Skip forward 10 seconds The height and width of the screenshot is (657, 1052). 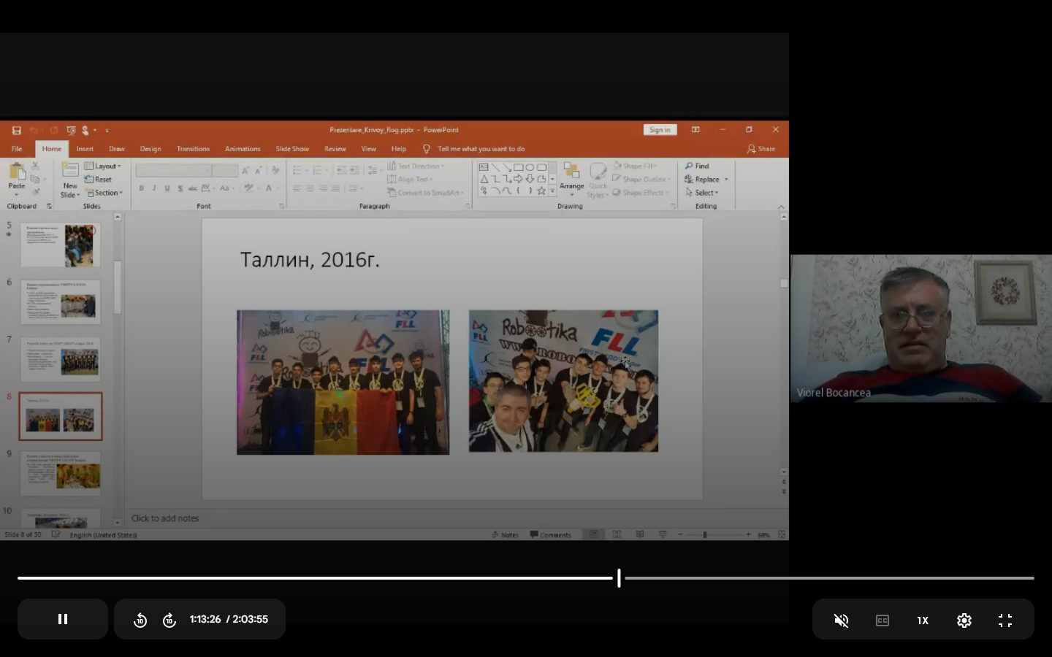[169, 620]
